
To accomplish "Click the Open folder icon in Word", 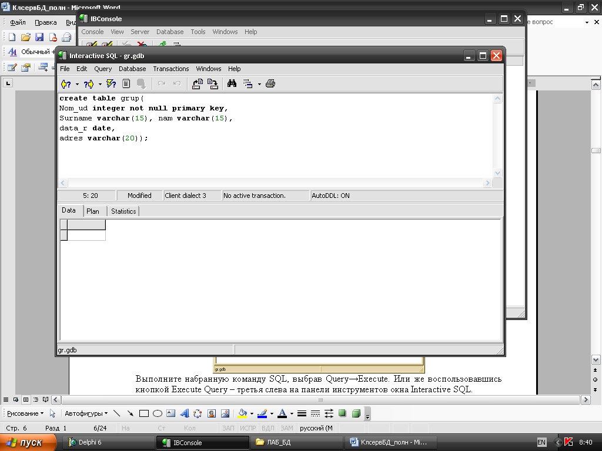I will (x=26, y=37).
